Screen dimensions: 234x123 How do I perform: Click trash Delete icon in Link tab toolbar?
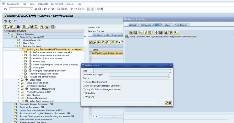[x=150, y=33]
